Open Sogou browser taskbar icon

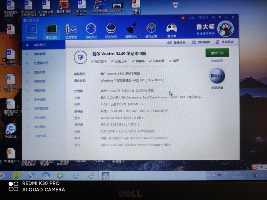click(31, 175)
